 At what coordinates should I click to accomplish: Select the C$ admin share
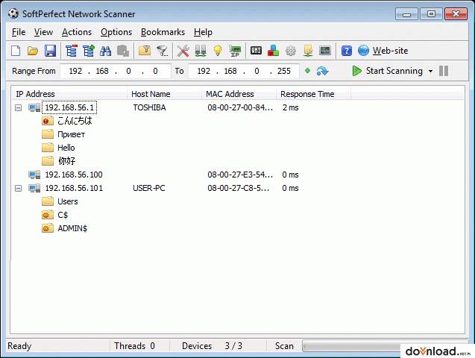click(x=63, y=215)
